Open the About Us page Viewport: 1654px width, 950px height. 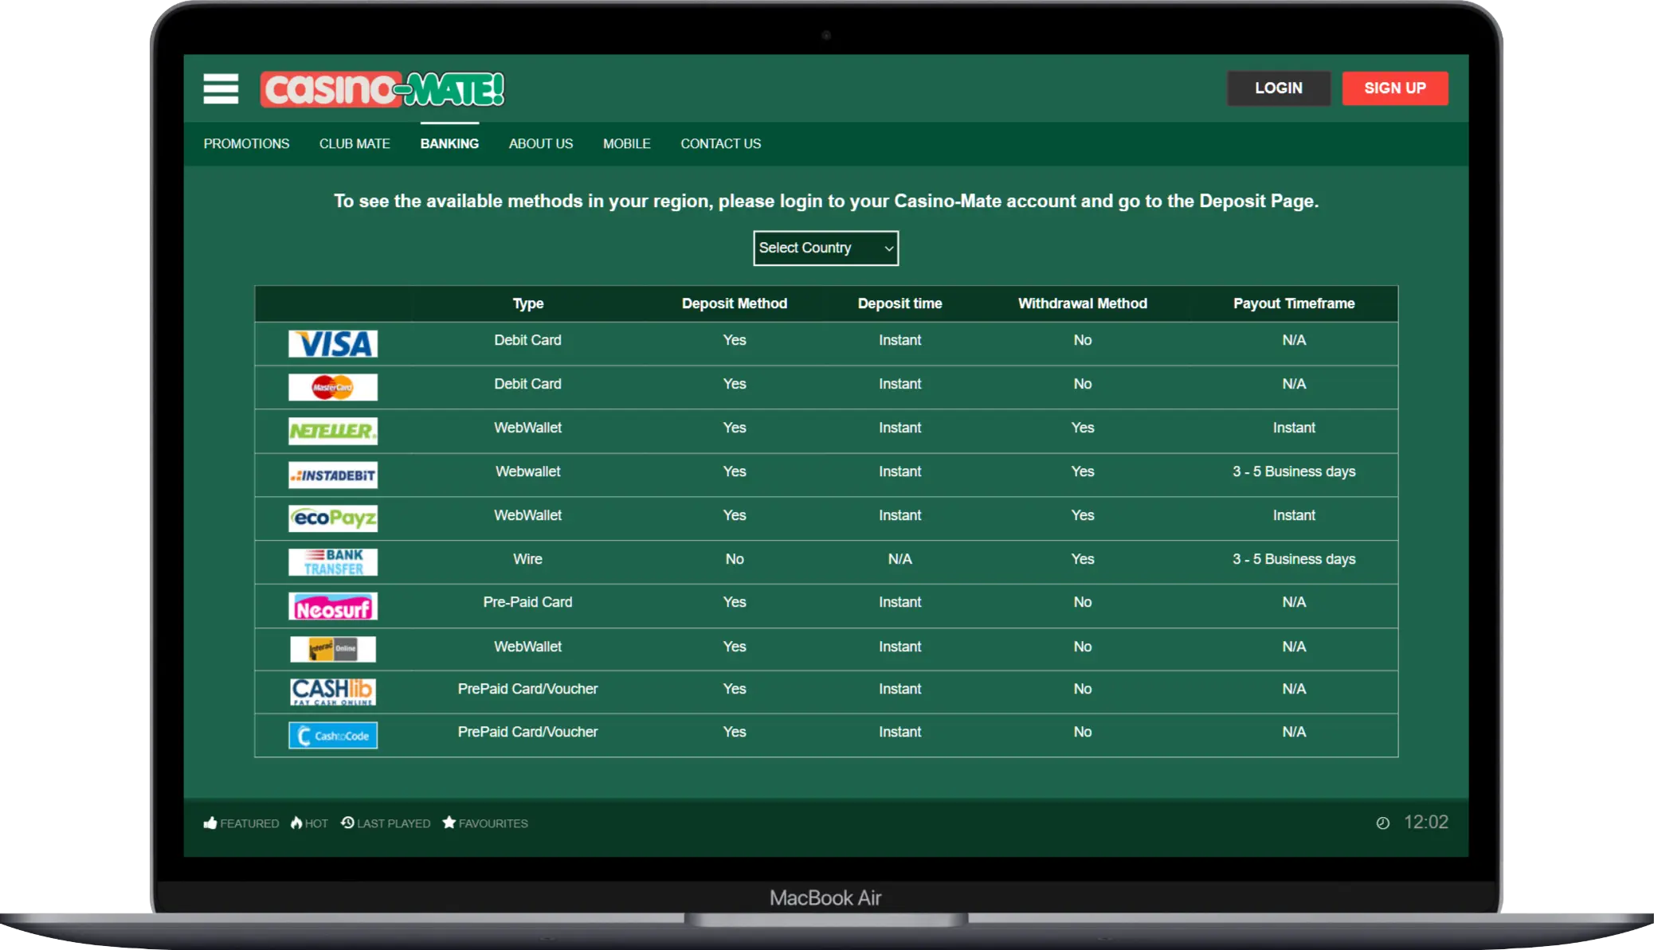541,144
